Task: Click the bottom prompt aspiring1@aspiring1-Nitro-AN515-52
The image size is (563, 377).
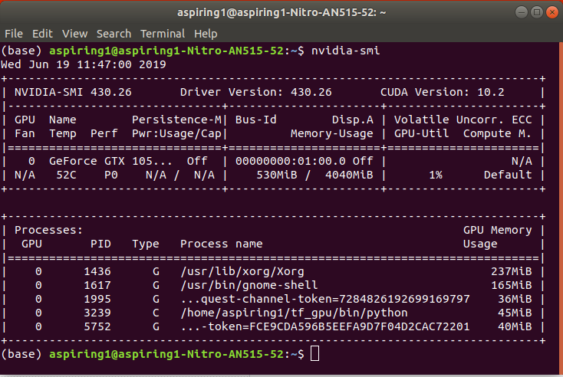Action: (166, 355)
